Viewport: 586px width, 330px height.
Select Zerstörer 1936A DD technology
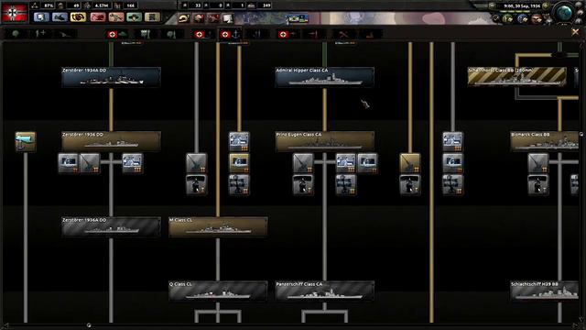point(112,226)
